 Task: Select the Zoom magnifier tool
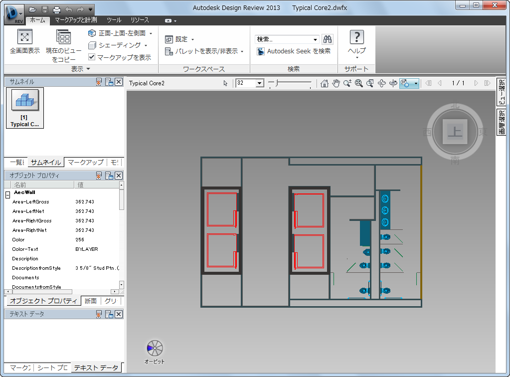347,83
